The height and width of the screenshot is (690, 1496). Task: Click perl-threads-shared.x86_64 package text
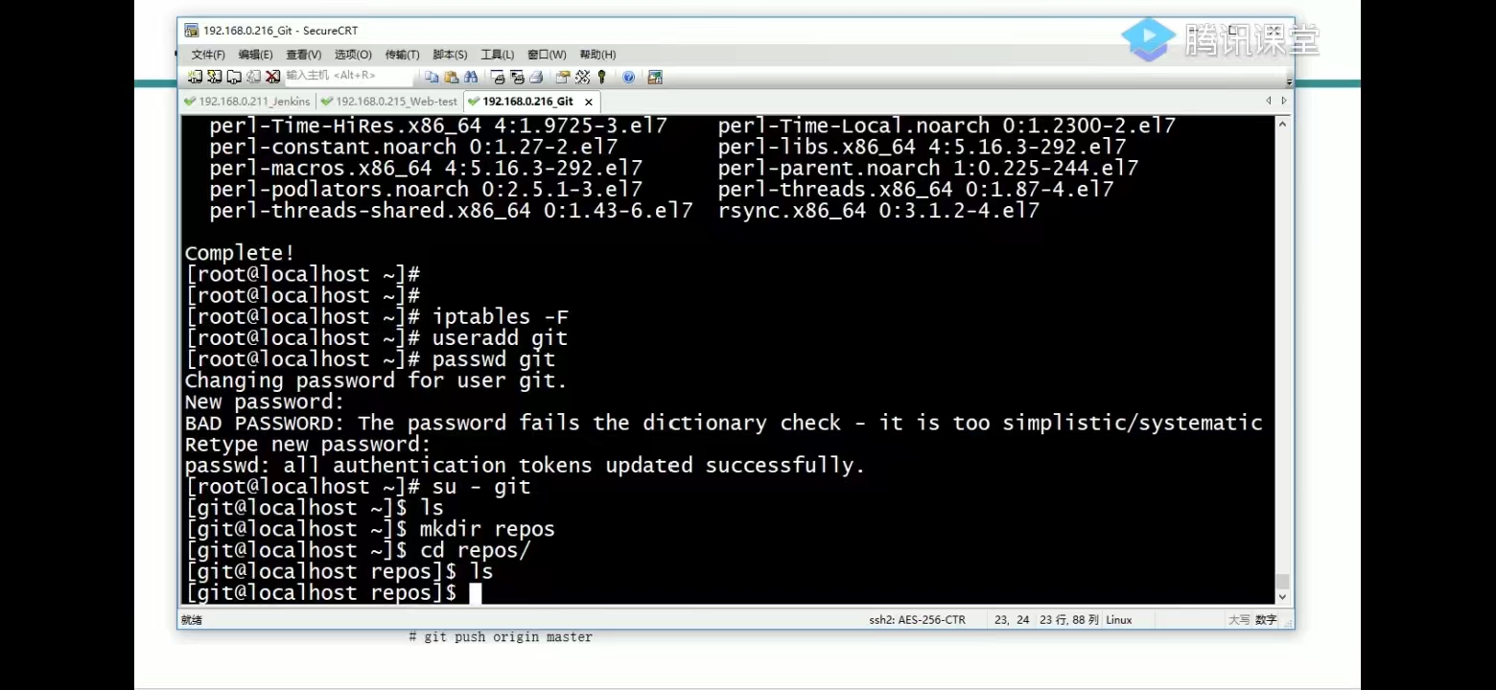coord(451,211)
